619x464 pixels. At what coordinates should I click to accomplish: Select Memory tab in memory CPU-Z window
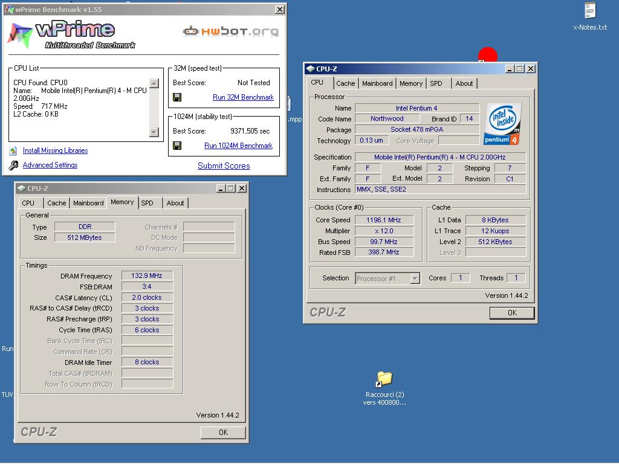point(122,202)
